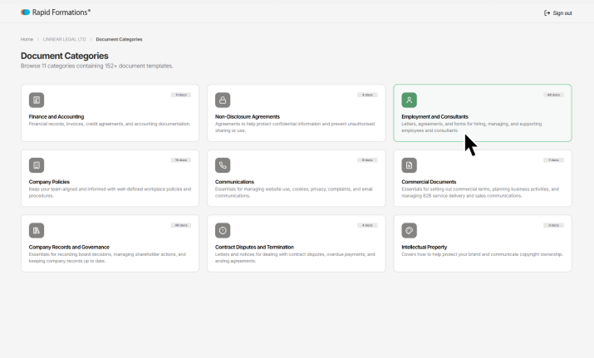Viewport: 594px width, 358px height.
Task: Click docs count badge on Company Policies
Action: click(181, 159)
